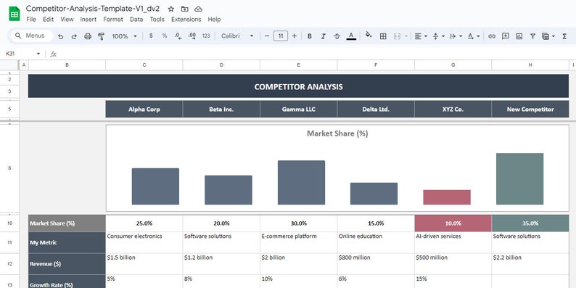Click the font size field showing 11

(x=281, y=36)
